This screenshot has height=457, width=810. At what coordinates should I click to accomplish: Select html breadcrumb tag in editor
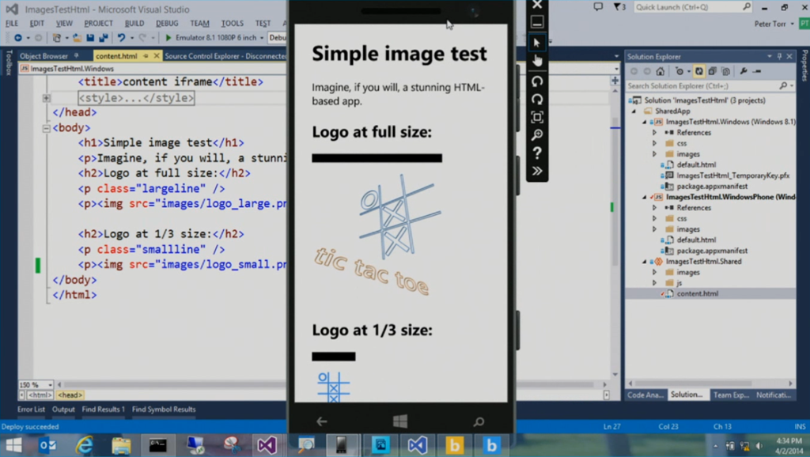[x=40, y=395]
